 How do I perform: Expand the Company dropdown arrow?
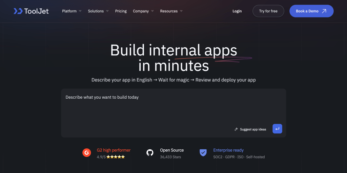(152, 11)
